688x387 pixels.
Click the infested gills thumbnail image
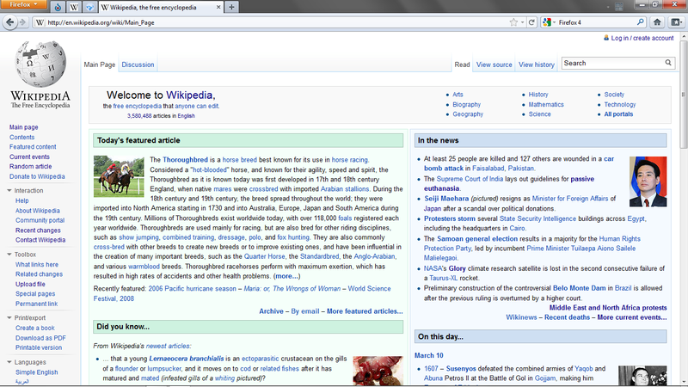coord(378,372)
